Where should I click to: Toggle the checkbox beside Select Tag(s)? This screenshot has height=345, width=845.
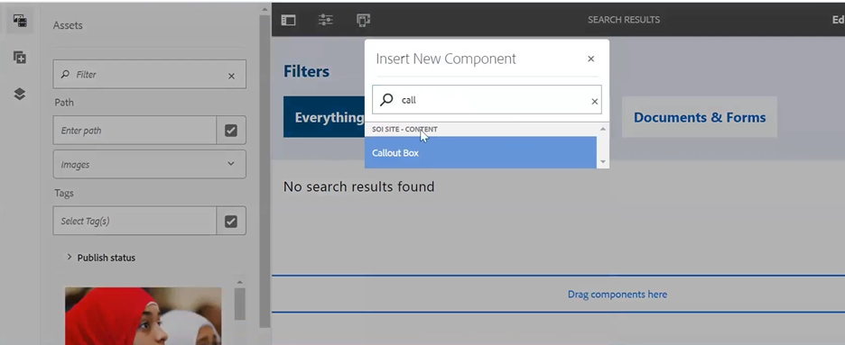tap(231, 221)
